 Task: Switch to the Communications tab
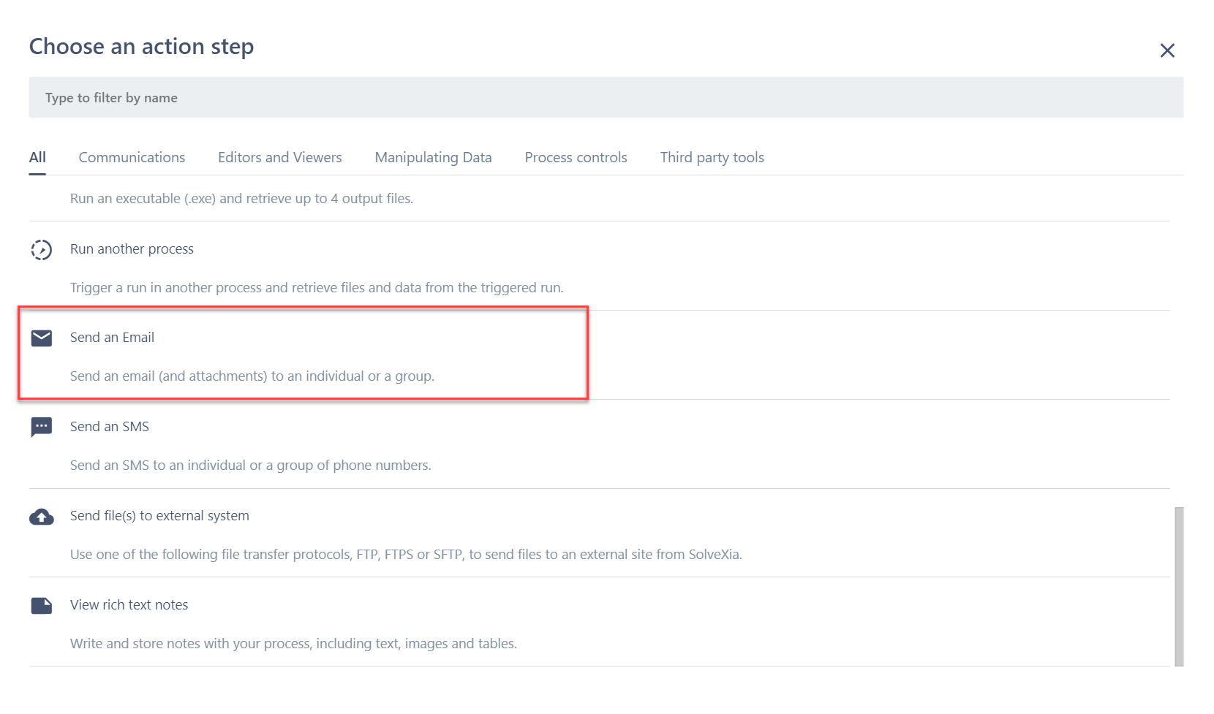132,158
